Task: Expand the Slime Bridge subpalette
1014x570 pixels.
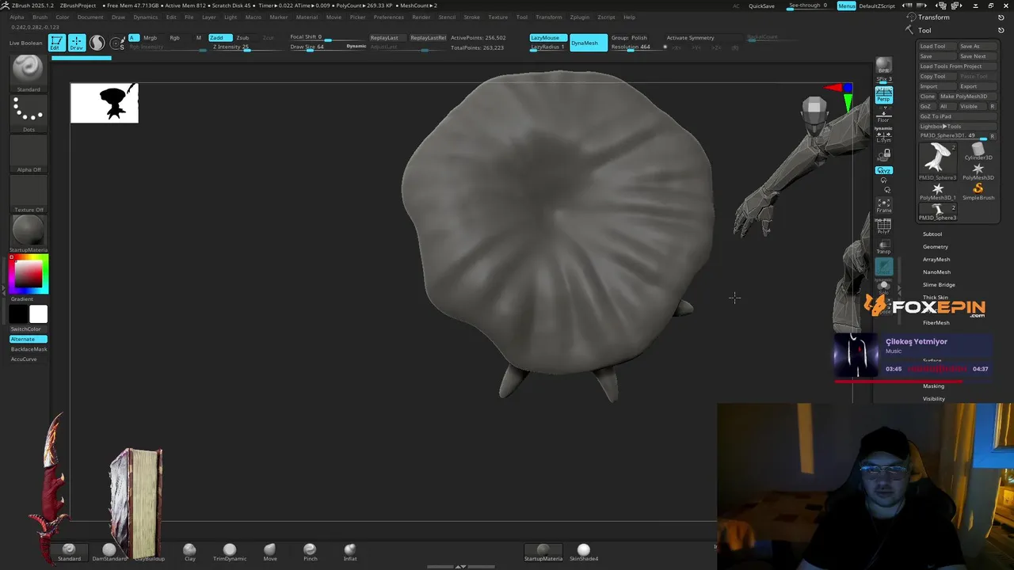Action: tap(939, 284)
